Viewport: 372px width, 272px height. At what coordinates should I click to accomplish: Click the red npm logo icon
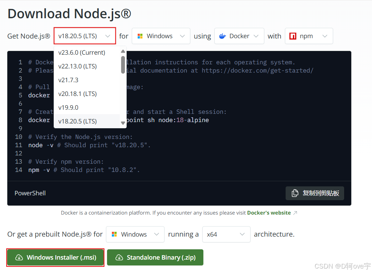(293, 36)
